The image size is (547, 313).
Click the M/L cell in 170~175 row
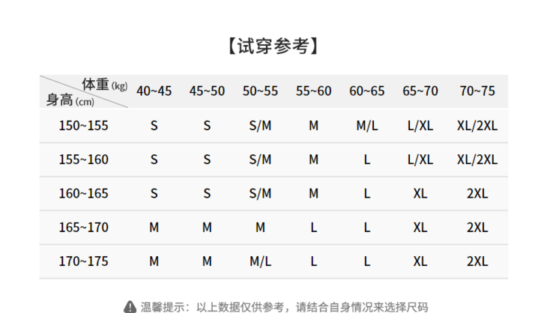coord(260,261)
